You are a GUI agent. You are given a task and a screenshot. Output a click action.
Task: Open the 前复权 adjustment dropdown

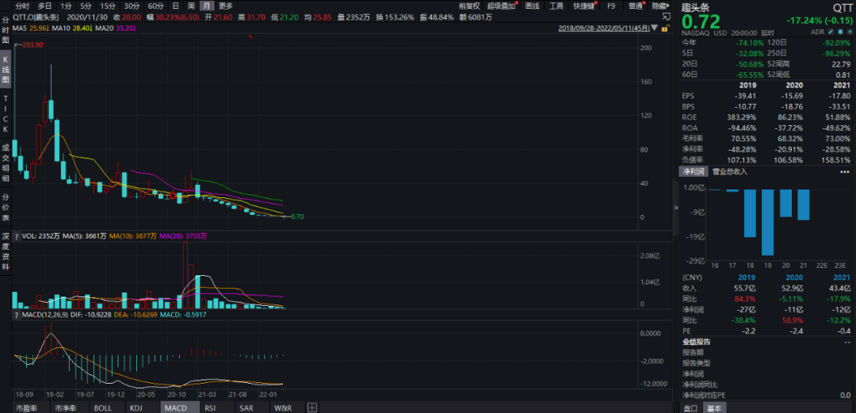tap(469, 6)
